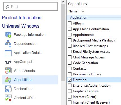Check Broad File System Access
This screenshot has height=105, width=121.
coord(70,52)
